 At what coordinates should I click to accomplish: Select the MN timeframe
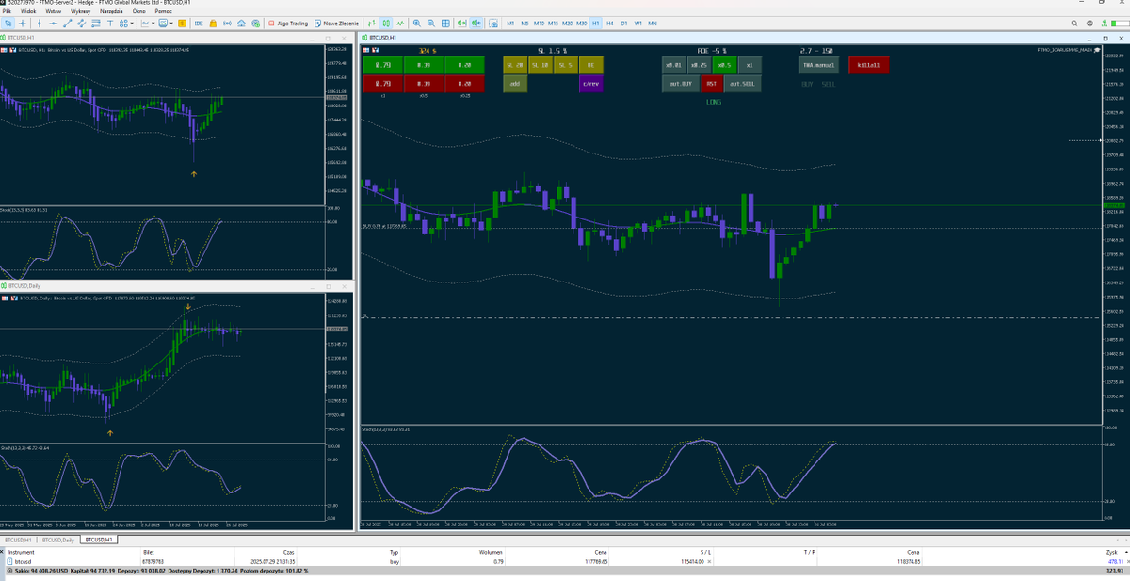pyautogui.click(x=653, y=23)
